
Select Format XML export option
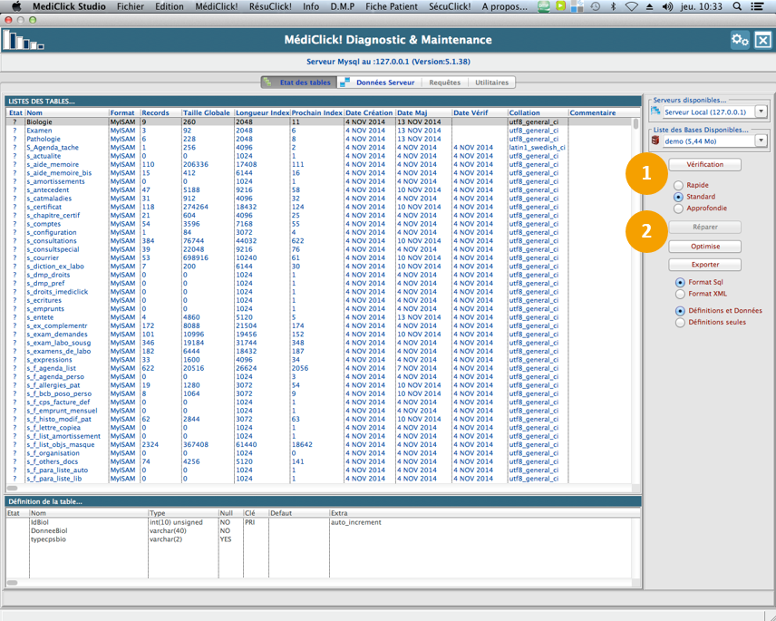click(680, 294)
